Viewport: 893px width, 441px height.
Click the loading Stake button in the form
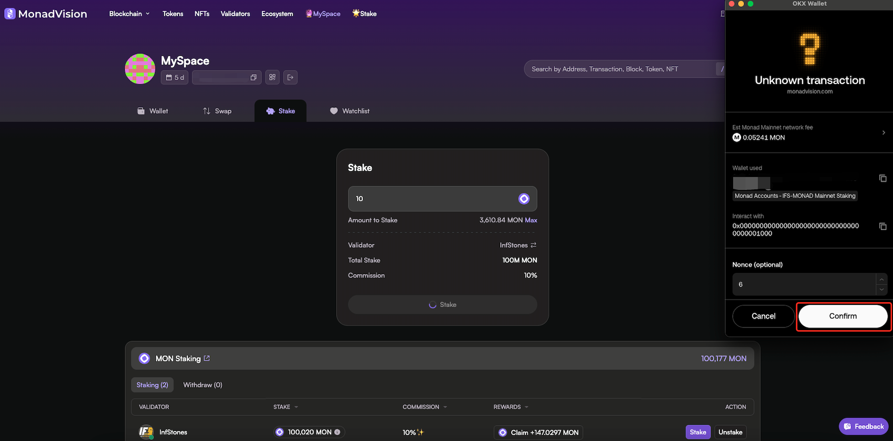tap(443, 305)
